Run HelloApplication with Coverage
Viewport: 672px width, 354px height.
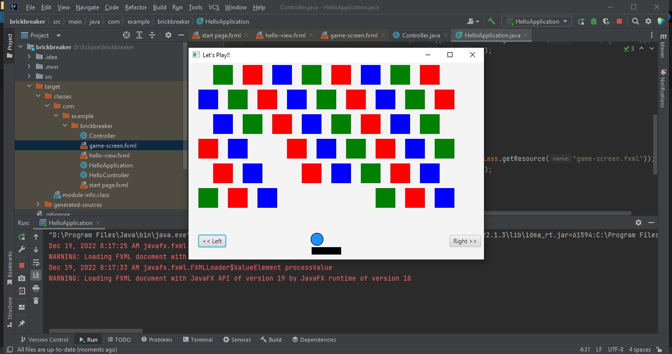pos(606,21)
